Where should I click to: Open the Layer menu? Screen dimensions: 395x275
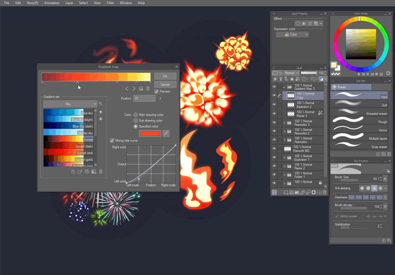pyautogui.click(x=69, y=3)
